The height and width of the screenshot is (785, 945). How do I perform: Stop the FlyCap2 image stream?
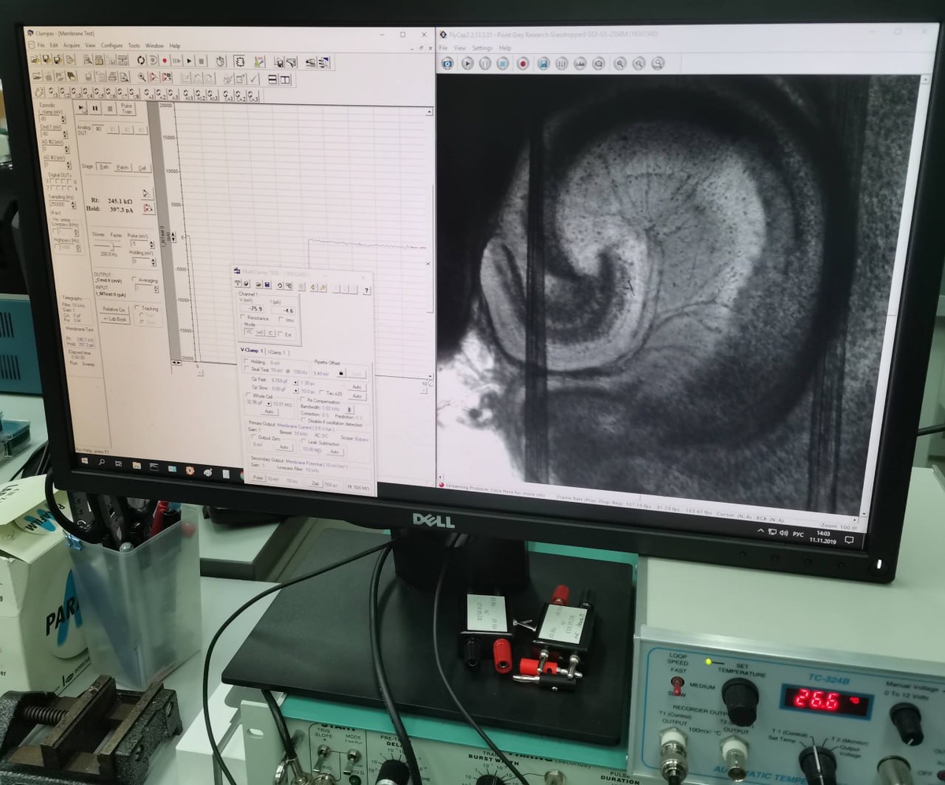click(x=502, y=63)
